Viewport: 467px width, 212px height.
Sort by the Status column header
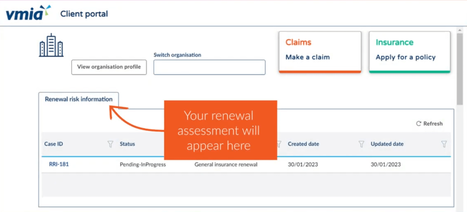pos(128,144)
